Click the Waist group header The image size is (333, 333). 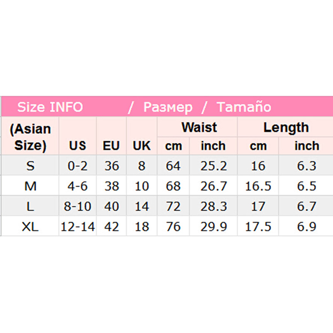pos(199,127)
